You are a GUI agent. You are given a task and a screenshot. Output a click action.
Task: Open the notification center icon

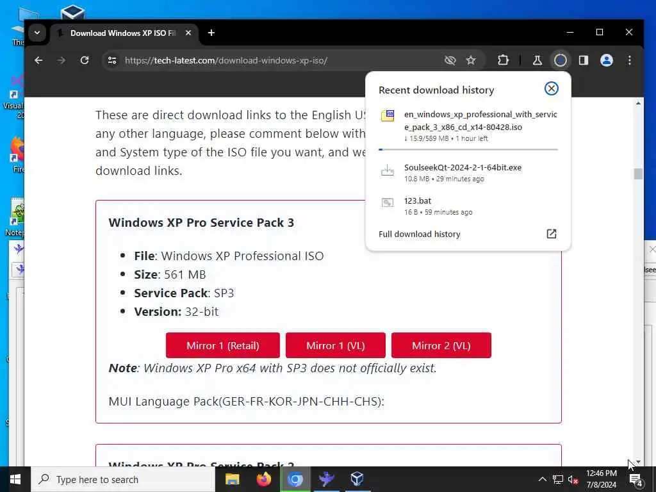635,479
